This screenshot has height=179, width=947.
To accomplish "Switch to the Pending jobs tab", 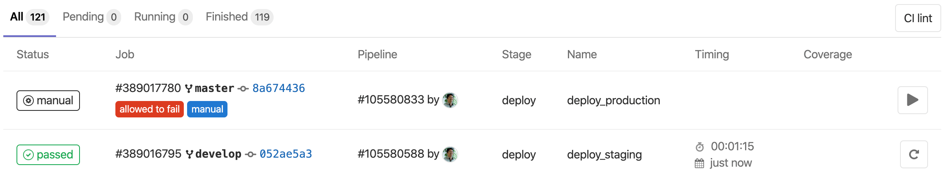I will click(x=91, y=17).
